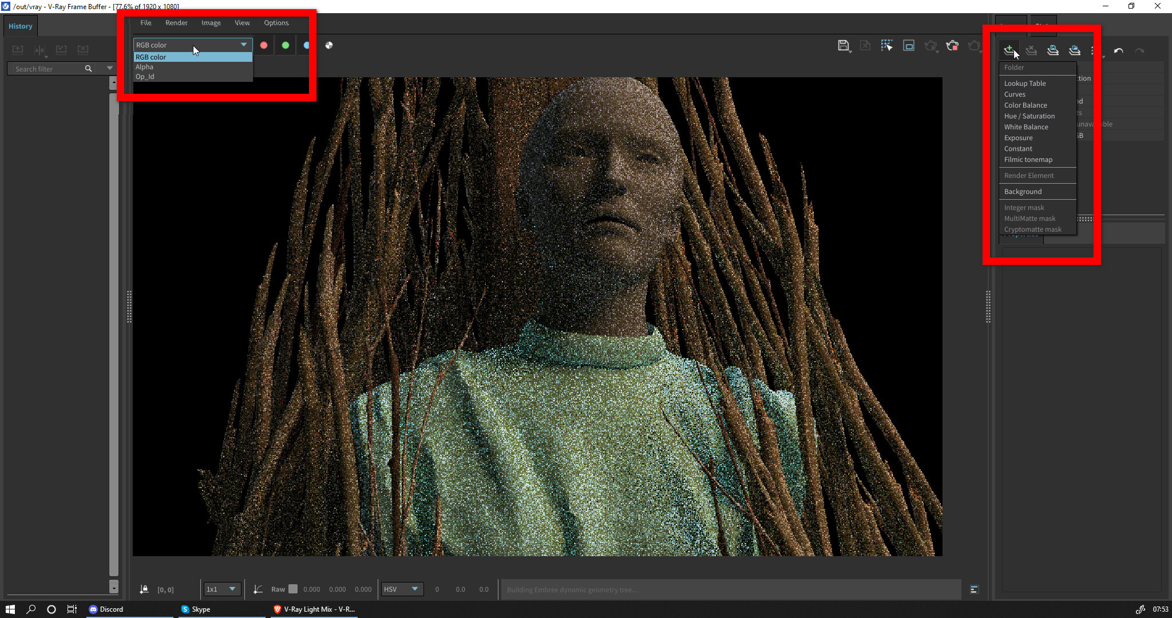Open the Image menu

click(211, 23)
